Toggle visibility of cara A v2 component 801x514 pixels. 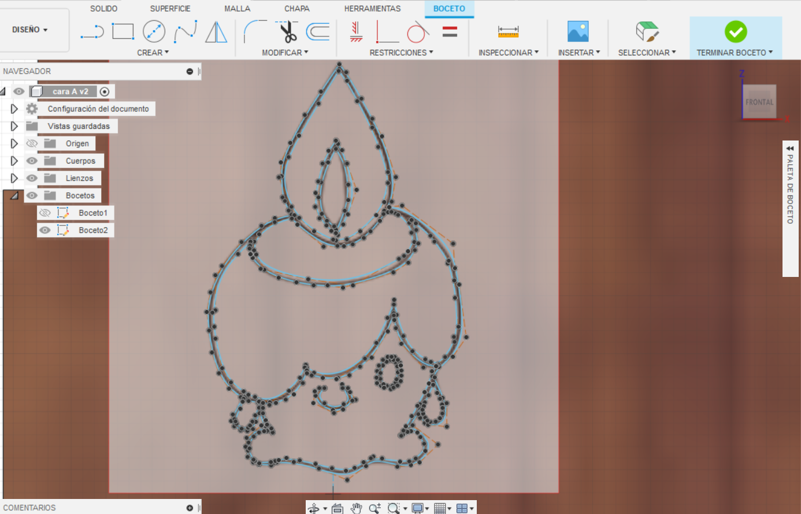coord(19,91)
